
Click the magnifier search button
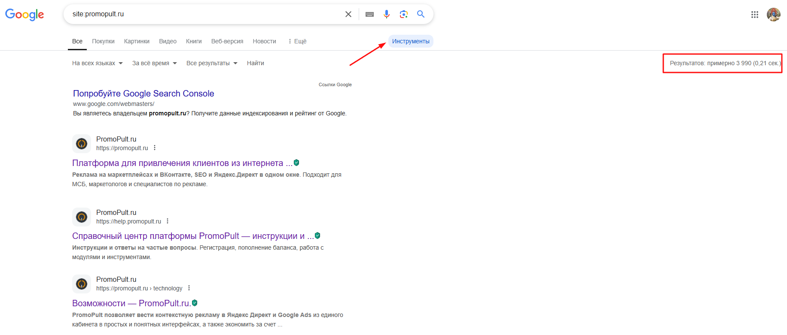421,14
